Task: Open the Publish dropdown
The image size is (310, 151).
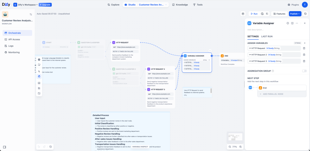Action: click(x=295, y=13)
